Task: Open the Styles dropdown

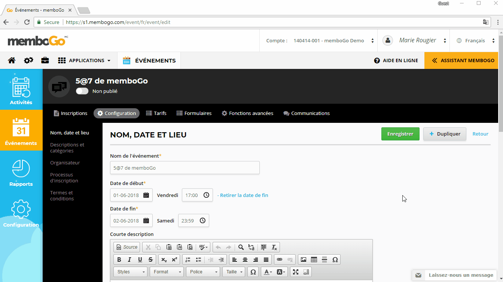Action: tap(131, 272)
